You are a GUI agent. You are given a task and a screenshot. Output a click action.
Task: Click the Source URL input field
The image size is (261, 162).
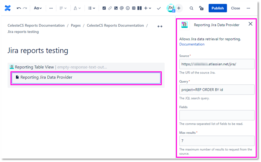pyautogui.click(x=217, y=64)
